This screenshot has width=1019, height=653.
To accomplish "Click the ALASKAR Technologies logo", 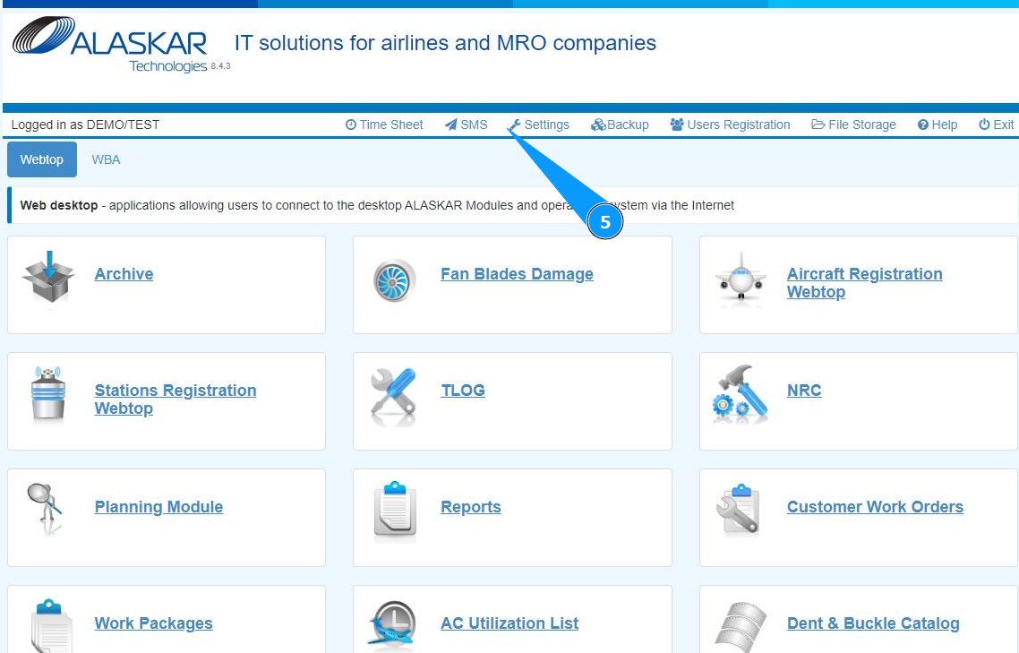I will click(x=110, y=43).
